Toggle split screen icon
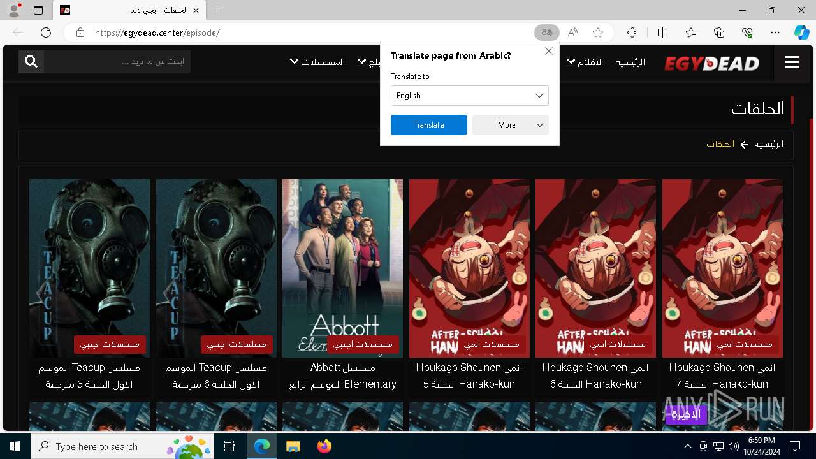816x459 pixels. (x=662, y=33)
